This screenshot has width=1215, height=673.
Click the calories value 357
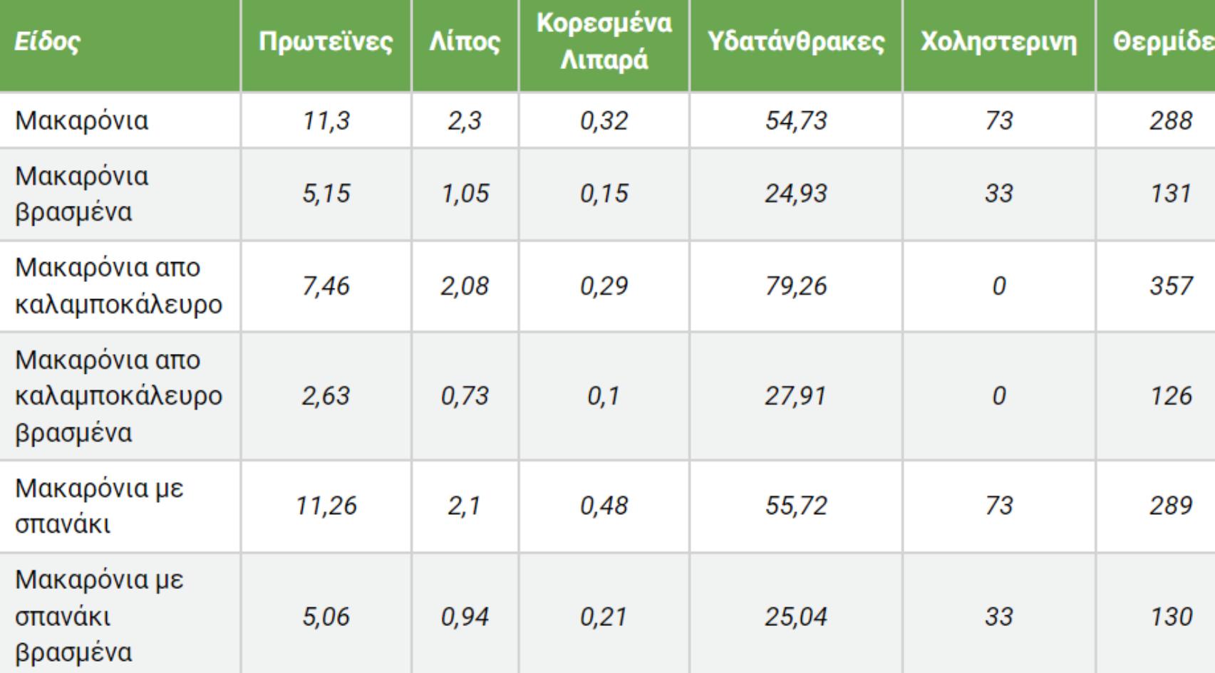(1170, 286)
